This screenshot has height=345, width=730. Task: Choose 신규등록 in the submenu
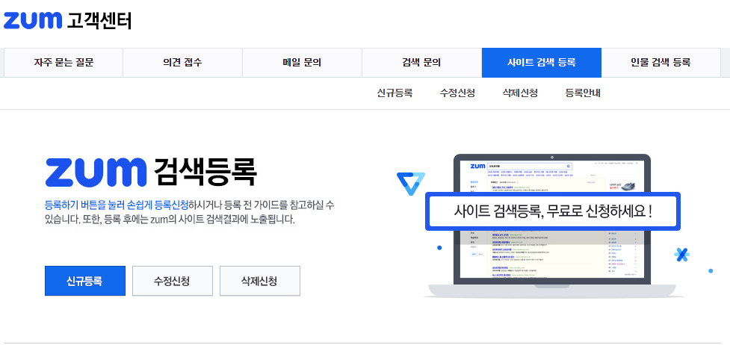395,93
